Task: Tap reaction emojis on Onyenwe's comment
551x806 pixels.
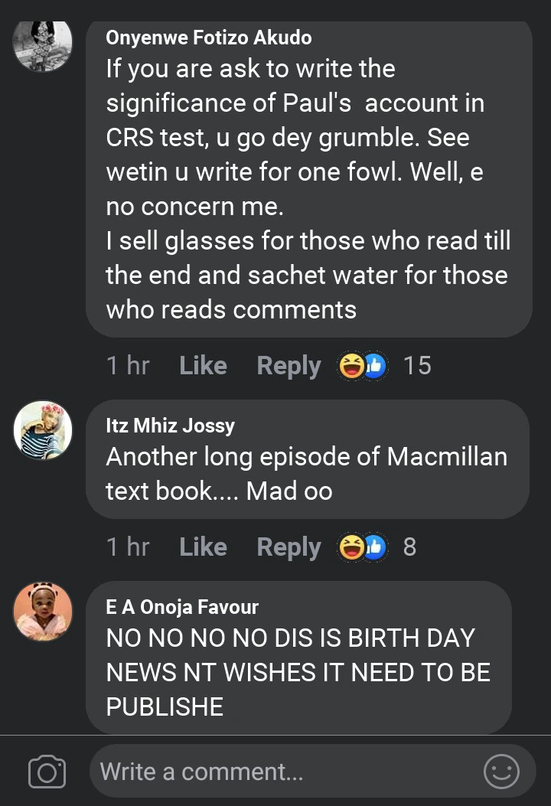Action: [363, 366]
